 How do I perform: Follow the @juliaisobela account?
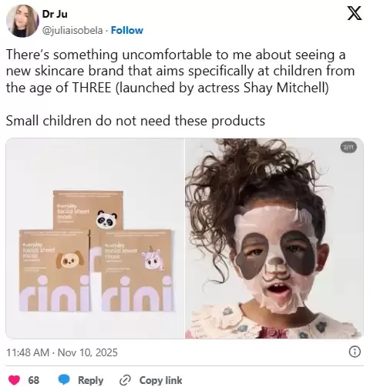(127, 30)
